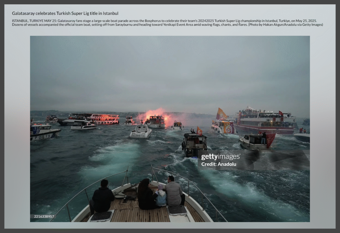Click the headline about Galatasaray's Super Lig title
Screen dimensions: 340x233
tap(65, 13)
